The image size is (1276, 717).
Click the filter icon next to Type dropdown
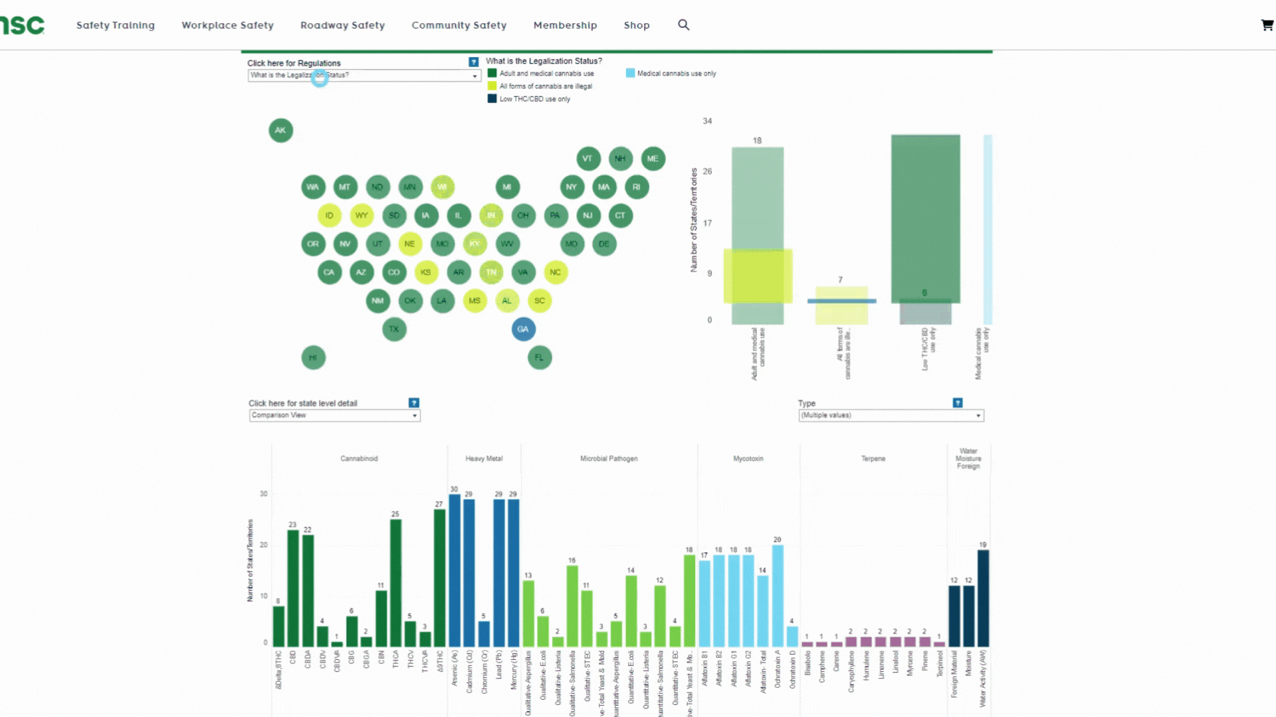(x=958, y=403)
